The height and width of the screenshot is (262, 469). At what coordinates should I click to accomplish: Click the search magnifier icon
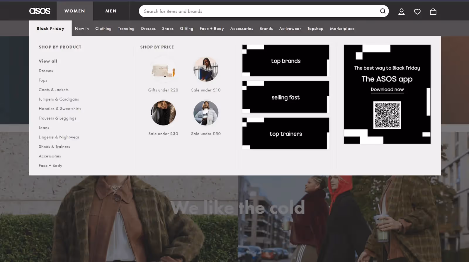(x=383, y=11)
